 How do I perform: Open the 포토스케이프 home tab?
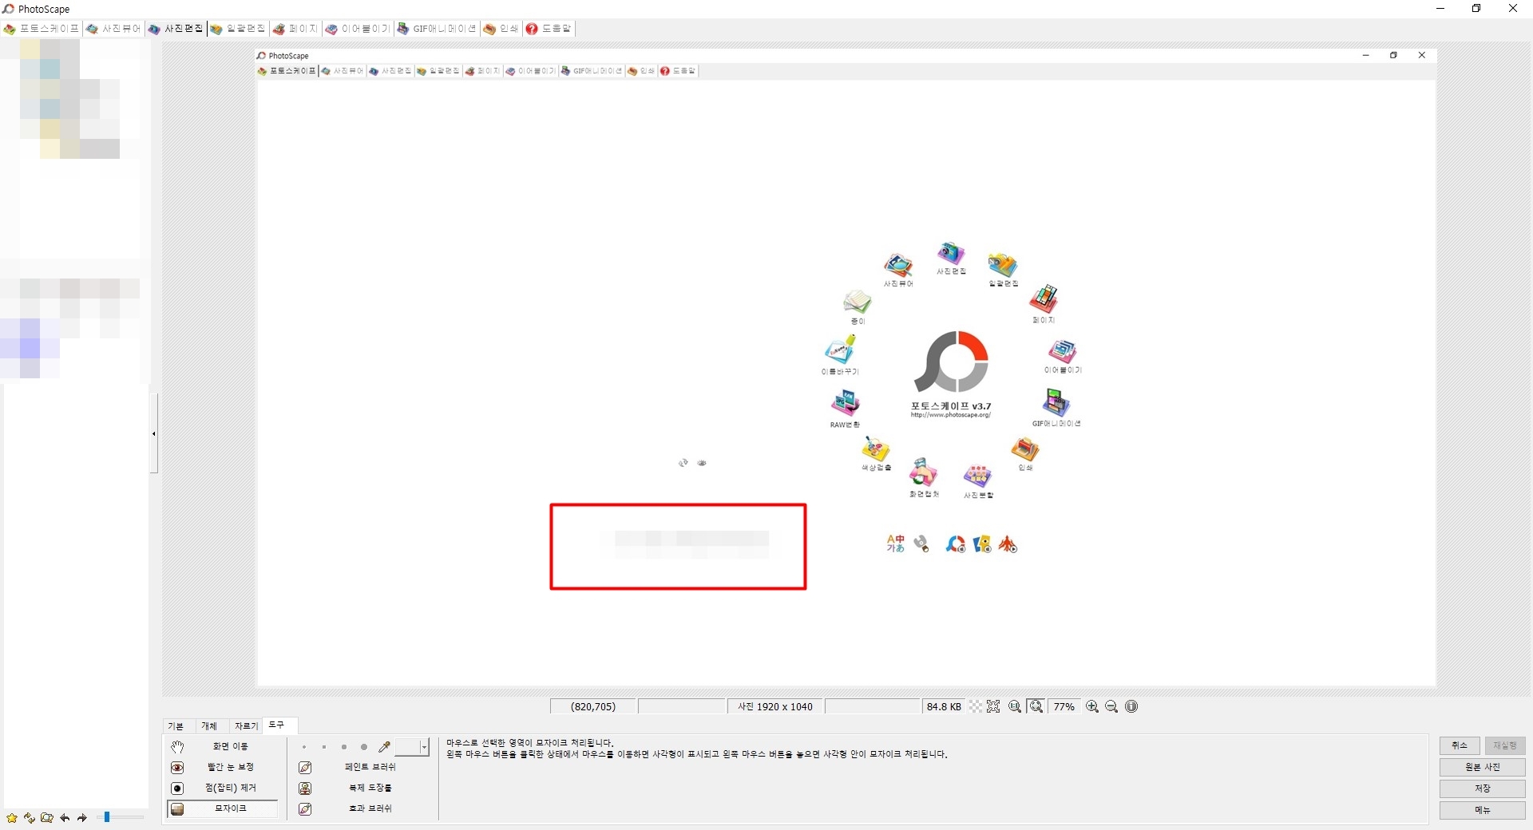tap(42, 29)
